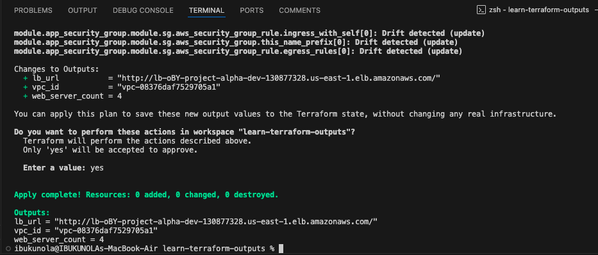
Task: Click the 'Apply complete!' result line
Action: (x=146, y=195)
